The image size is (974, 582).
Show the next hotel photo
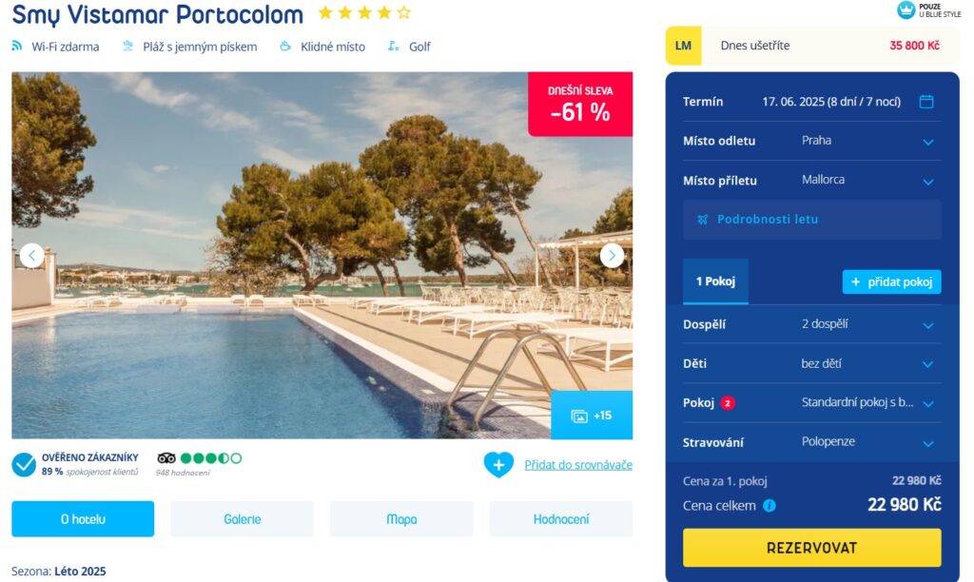tap(612, 255)
